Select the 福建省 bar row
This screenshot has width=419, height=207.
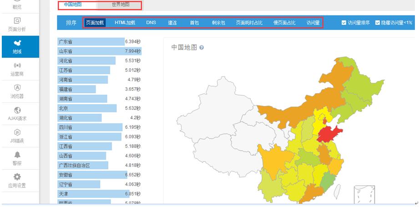pos(100,89)
